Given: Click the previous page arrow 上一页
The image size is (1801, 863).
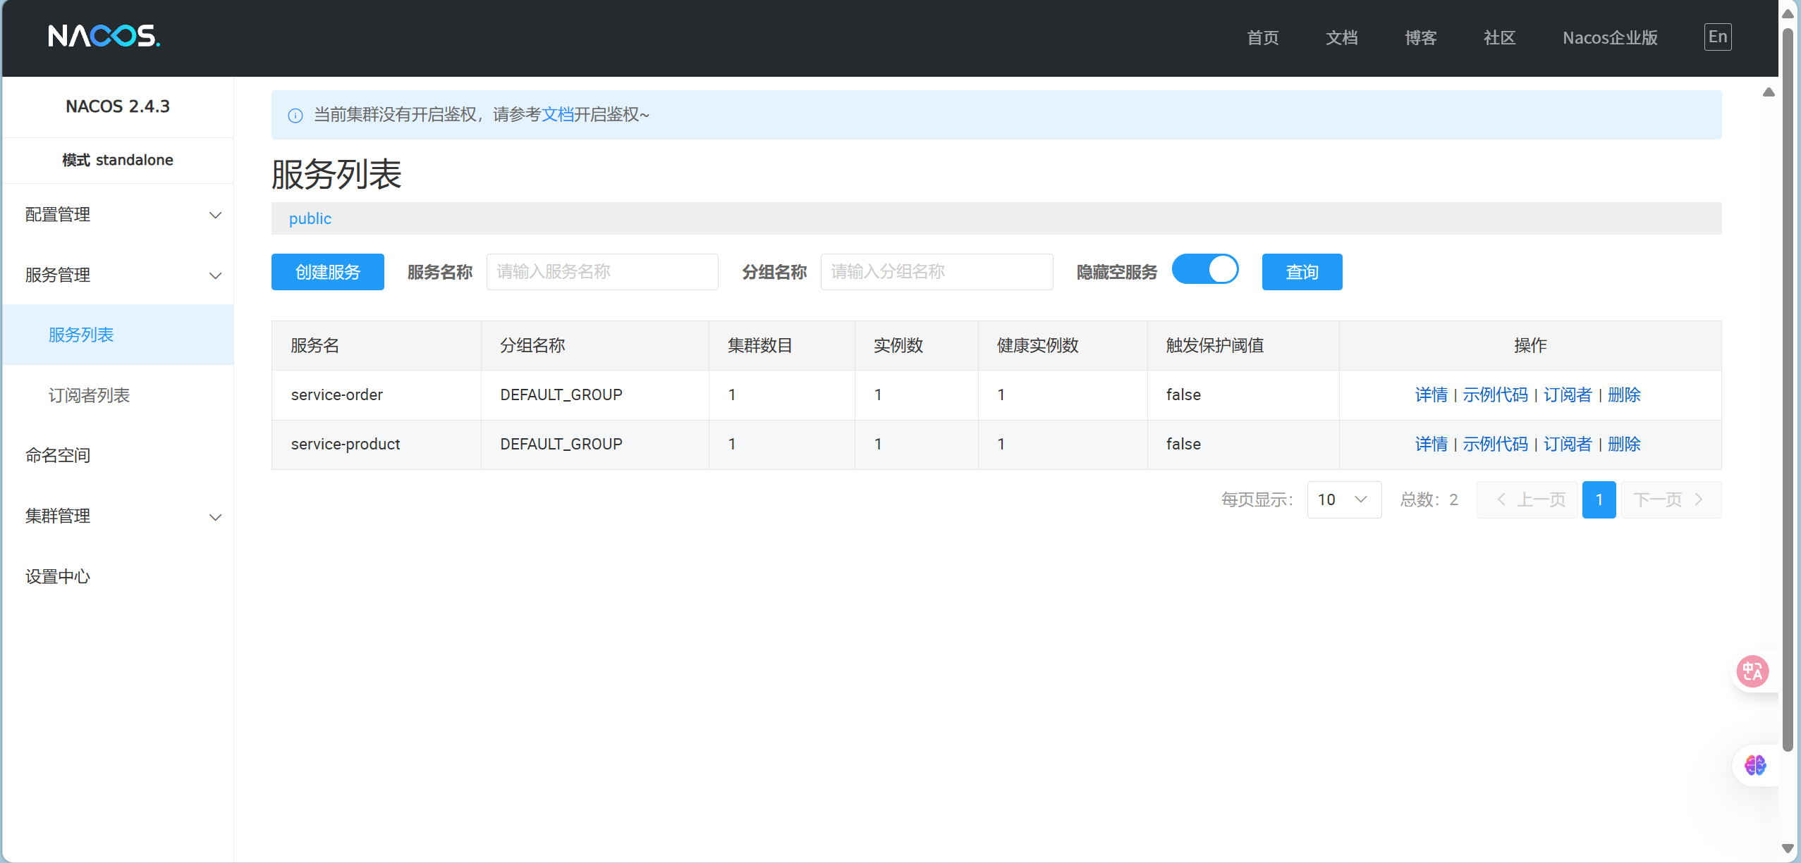Looking at the screenshot, I should click(1527, 500).
